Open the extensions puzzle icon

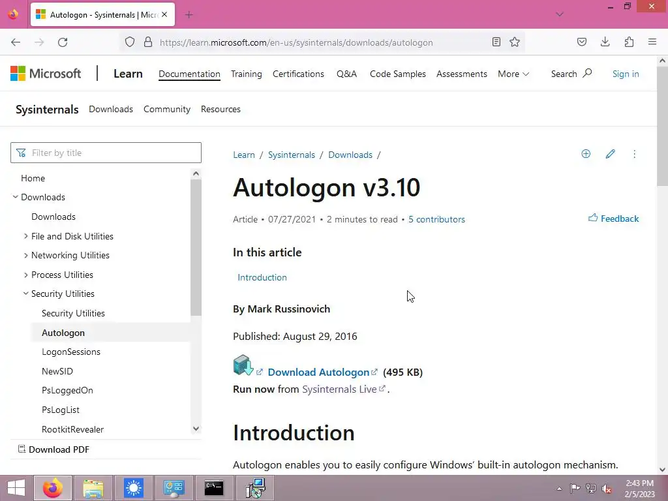click(x=629, y=42)
